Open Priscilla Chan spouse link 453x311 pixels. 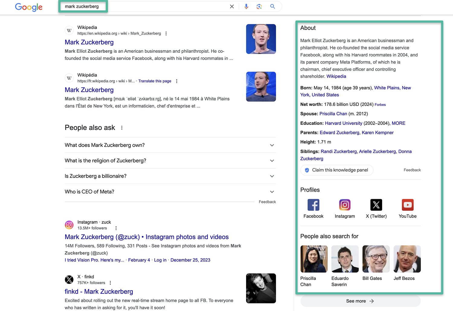[333, 114]
